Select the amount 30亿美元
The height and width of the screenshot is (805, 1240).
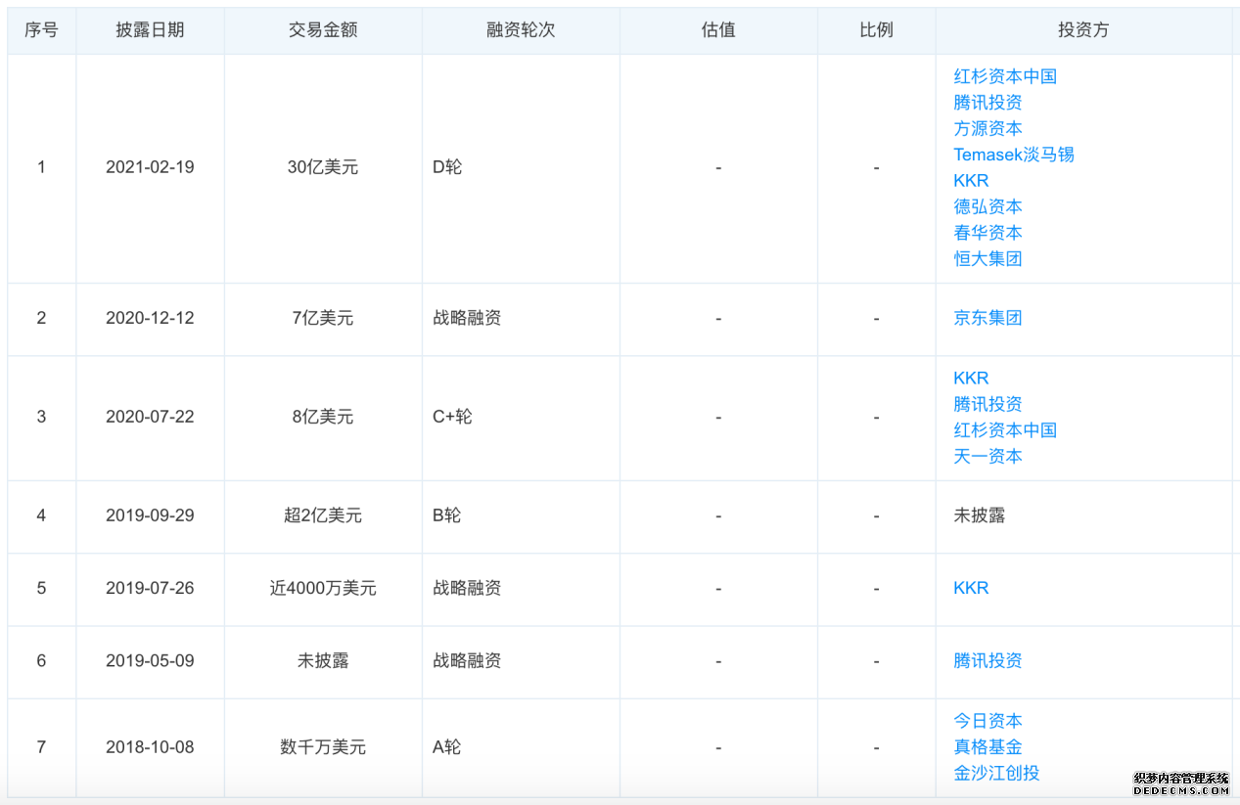point(323,167)
